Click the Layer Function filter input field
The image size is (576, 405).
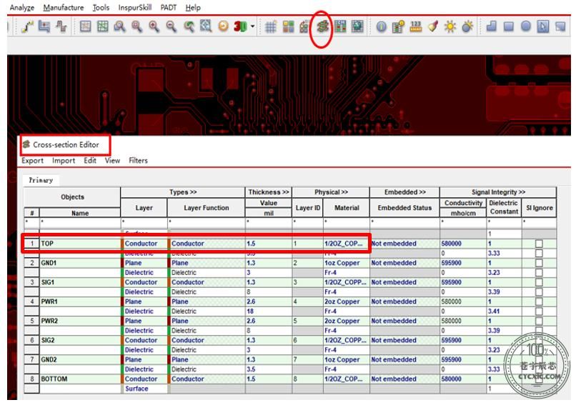[206, 223]
